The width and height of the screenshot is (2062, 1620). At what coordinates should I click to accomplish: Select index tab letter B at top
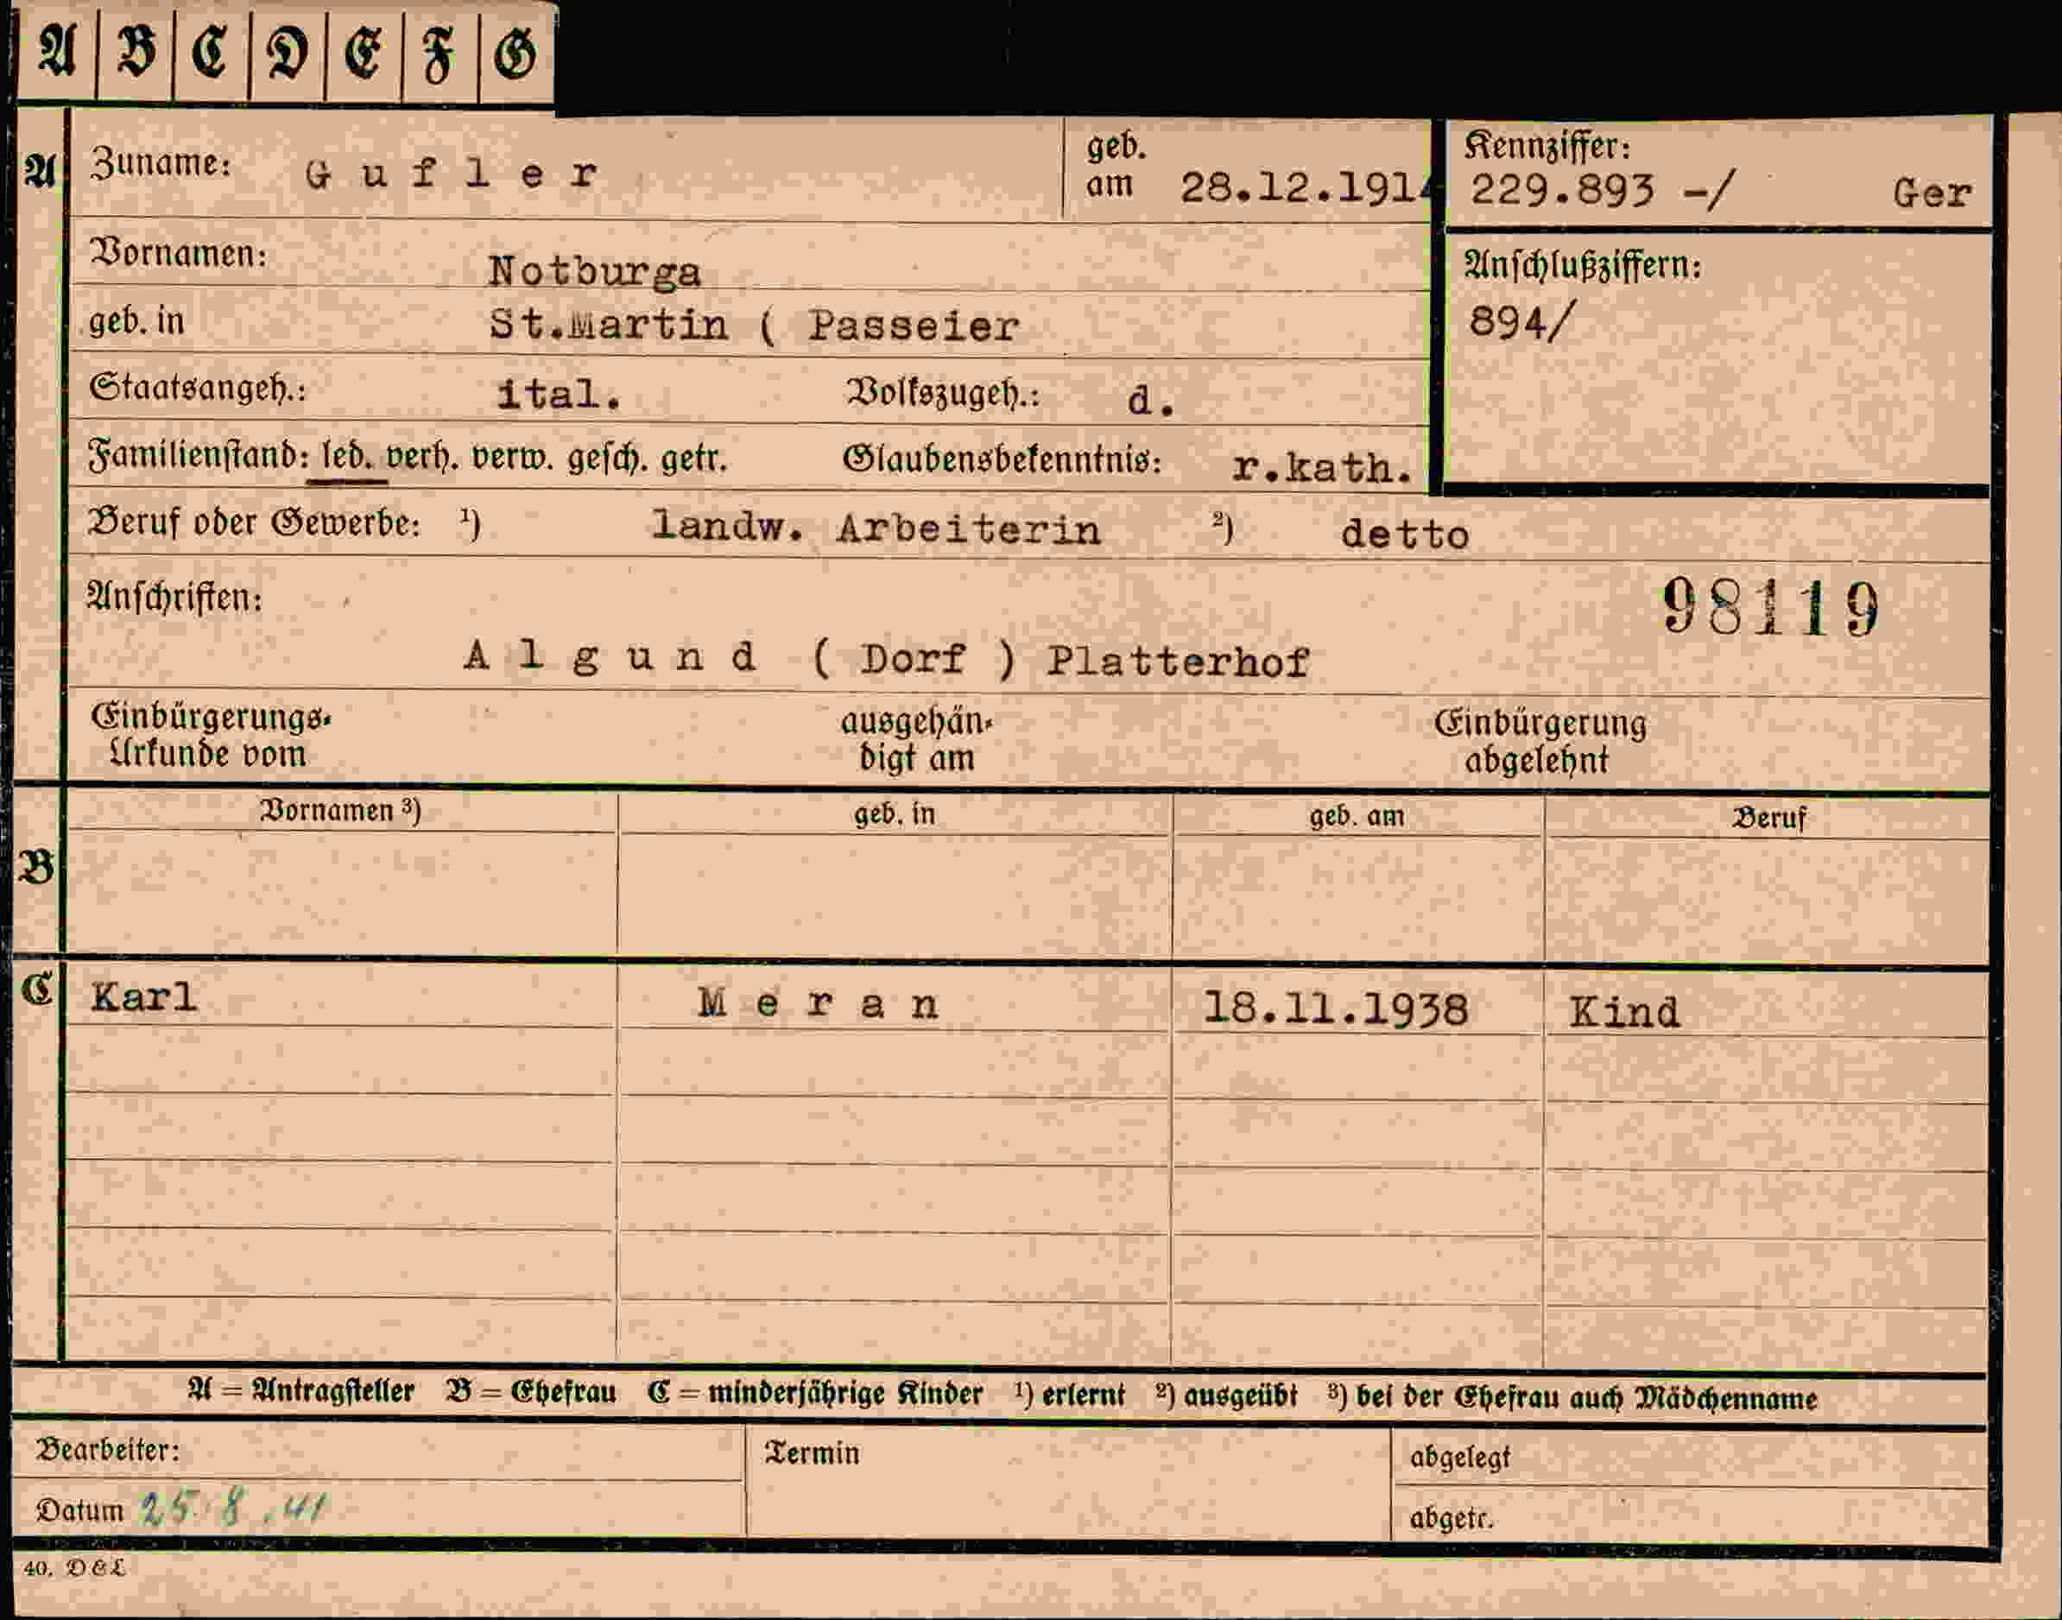(x=136, y=52)
